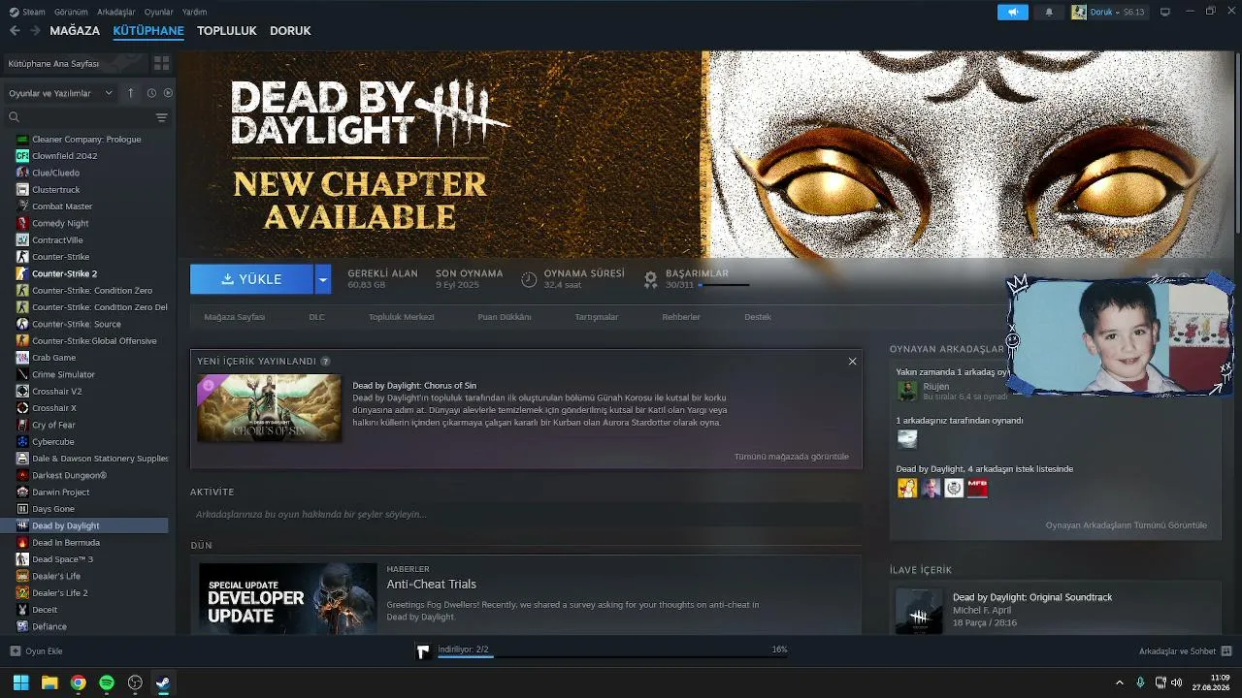Open the Yardım menu
This screenshot has width=1242, height=698.
pyautogui.click(x=194, y=12)
